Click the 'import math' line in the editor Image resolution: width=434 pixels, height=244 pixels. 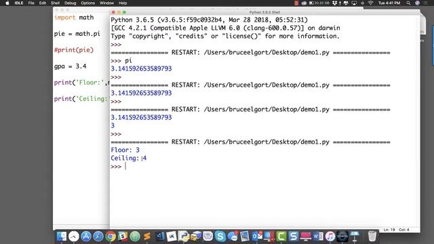coord(74,18)
